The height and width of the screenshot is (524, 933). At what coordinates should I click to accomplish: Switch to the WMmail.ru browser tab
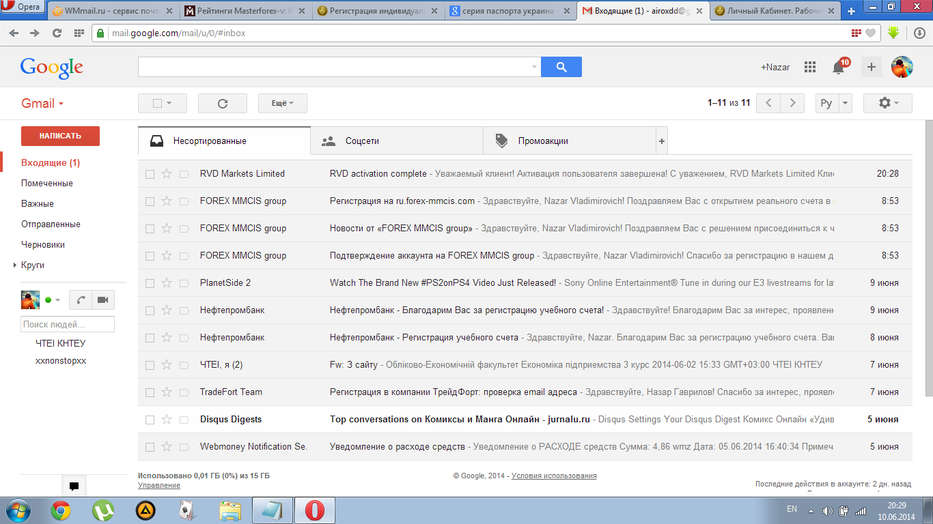click(113, 12)
